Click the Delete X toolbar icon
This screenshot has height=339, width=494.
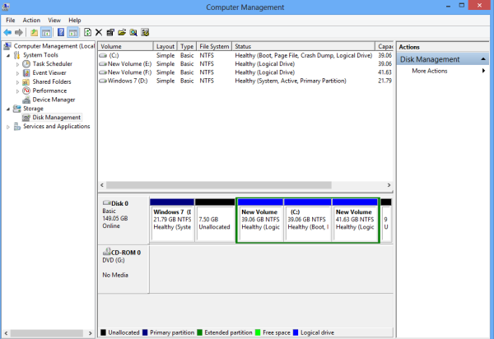99,33
